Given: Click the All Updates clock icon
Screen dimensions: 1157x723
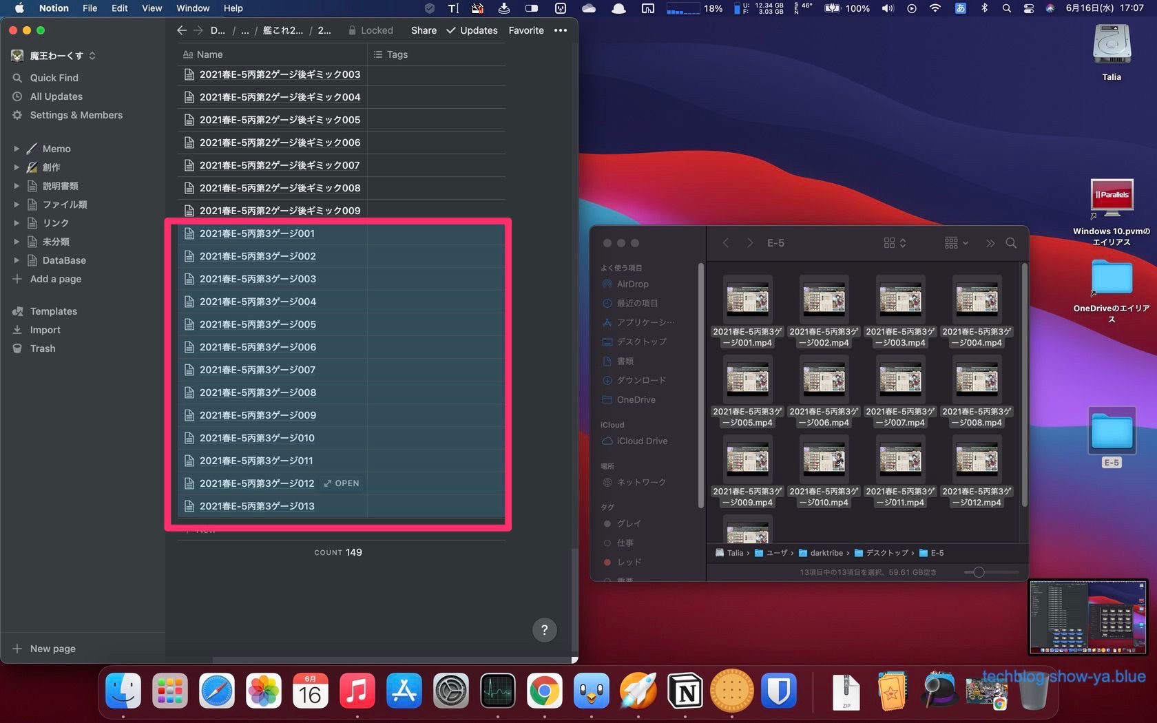Looking at the screenshot, I should coord(17,96).
